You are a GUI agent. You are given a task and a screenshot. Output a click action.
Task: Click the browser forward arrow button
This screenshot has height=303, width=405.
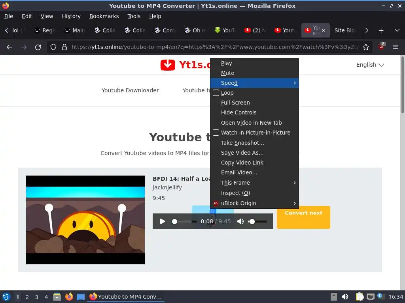[24, 47]
